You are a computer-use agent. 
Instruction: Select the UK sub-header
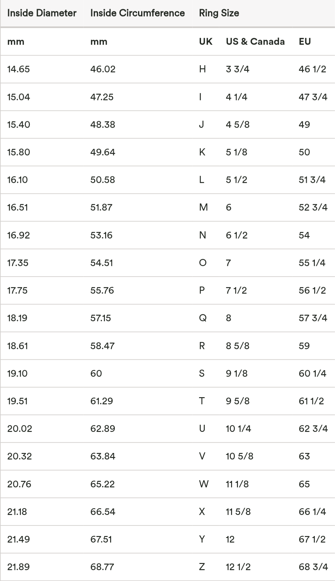[206, 42]
